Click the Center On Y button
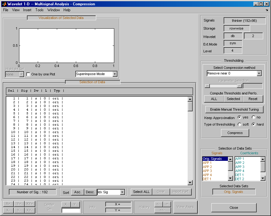271x216 pixels. (75, 204)
